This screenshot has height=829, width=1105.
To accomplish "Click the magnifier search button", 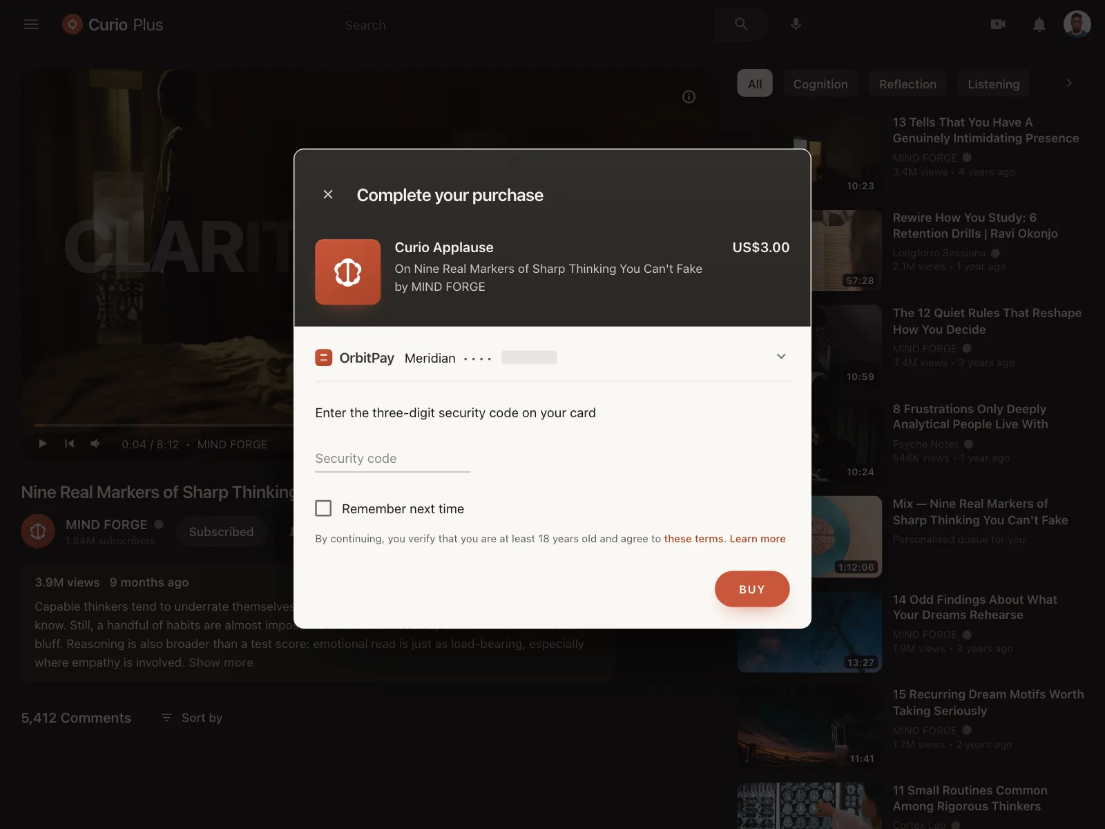I will 741,25.
